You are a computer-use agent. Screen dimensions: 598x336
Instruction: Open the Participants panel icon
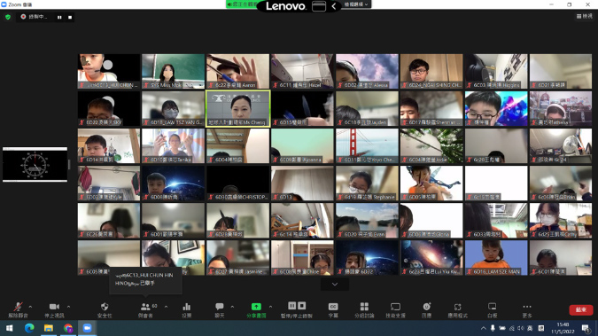coord(145,307)
